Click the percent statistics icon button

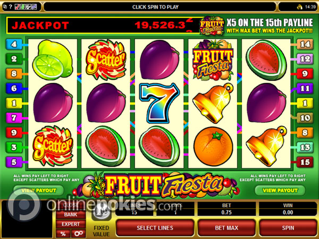point(63,233)
